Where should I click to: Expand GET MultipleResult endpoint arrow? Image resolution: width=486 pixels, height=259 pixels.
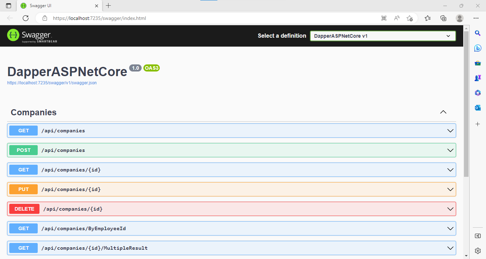coord(450,248)
